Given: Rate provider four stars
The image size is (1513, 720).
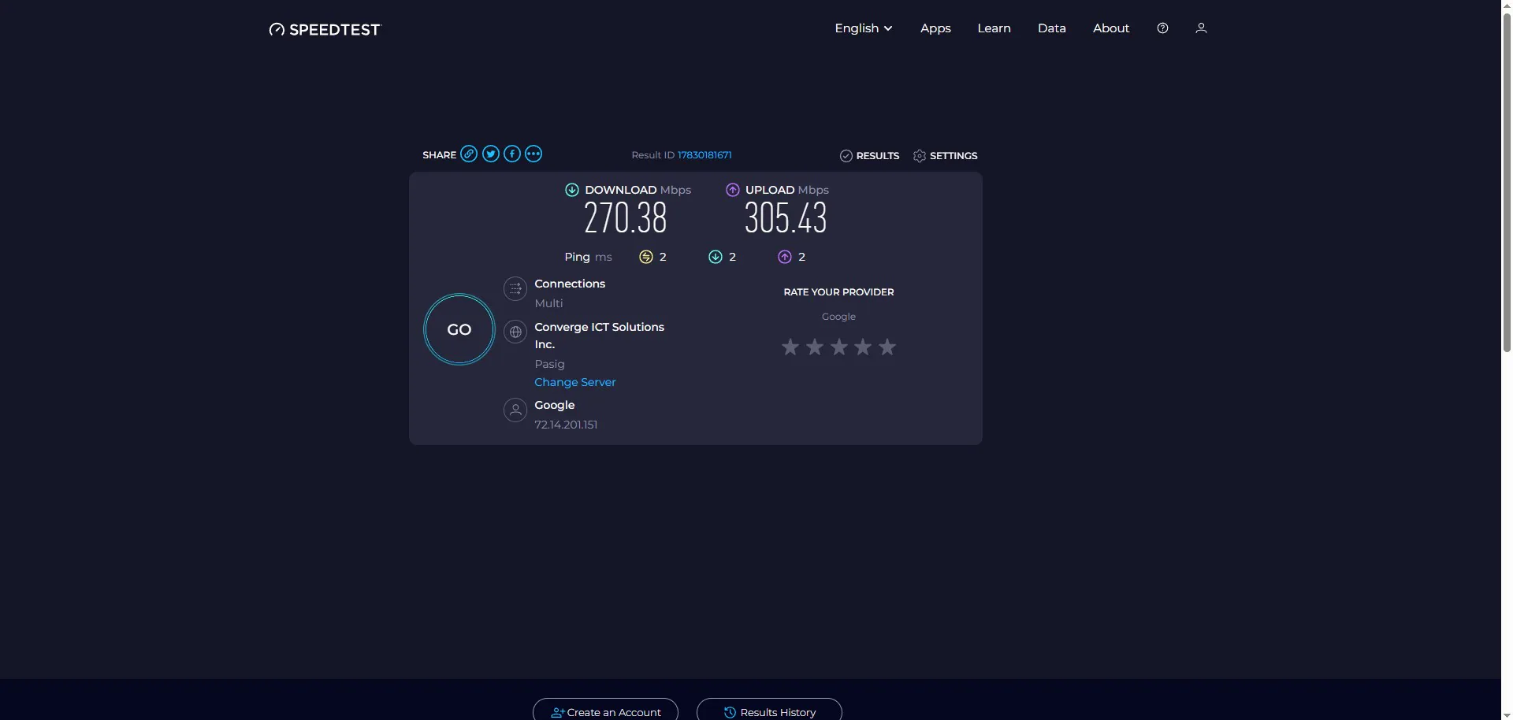Looking at the screenshot, I should [x=863, y=347].
